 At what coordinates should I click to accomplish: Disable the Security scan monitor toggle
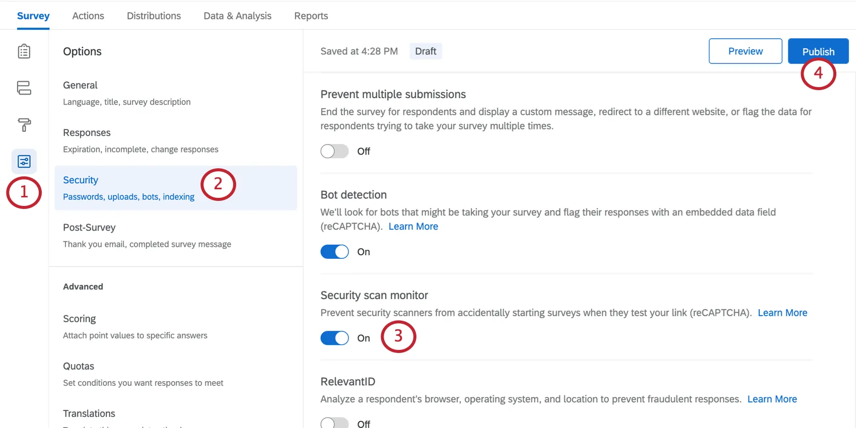pyautogui.click(x=334, y=338)
